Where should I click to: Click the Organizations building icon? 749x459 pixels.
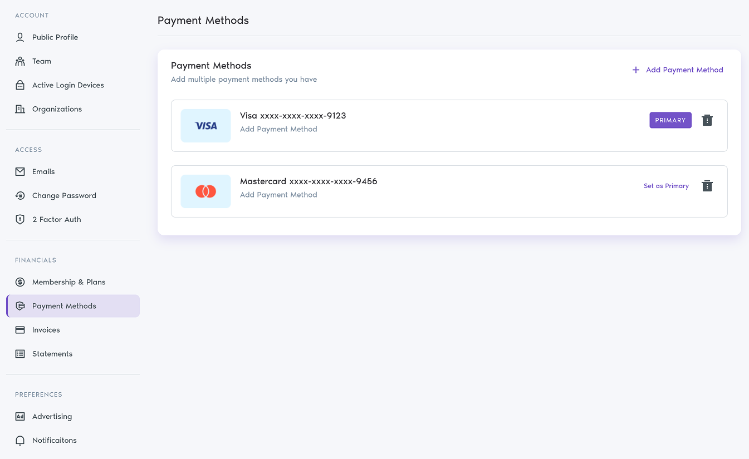point(20,108)
